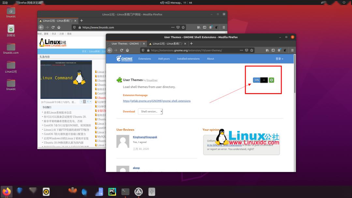352x198 pixels.
Task: Open the Add yours menu item
Action: click(x=164, y=59)
